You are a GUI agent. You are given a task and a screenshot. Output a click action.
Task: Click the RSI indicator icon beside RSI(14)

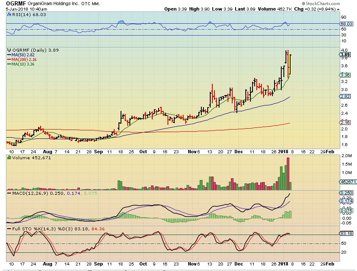point(9,14)
